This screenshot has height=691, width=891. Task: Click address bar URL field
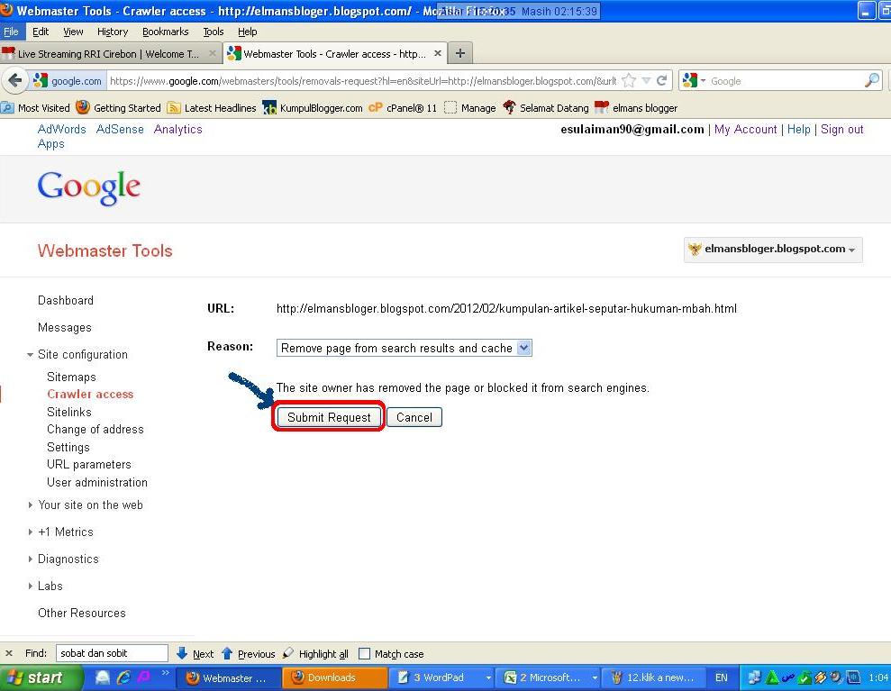[x=362, y=81]
